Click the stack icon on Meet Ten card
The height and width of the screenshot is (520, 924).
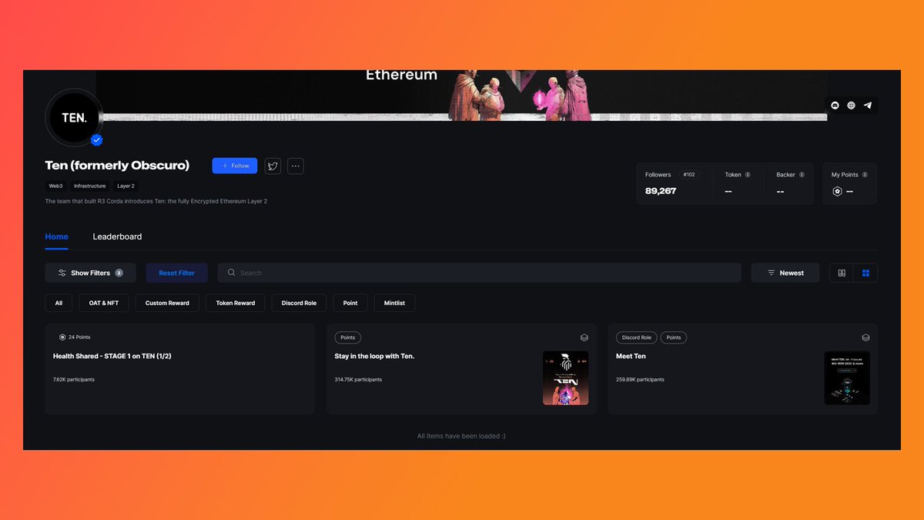865,337
